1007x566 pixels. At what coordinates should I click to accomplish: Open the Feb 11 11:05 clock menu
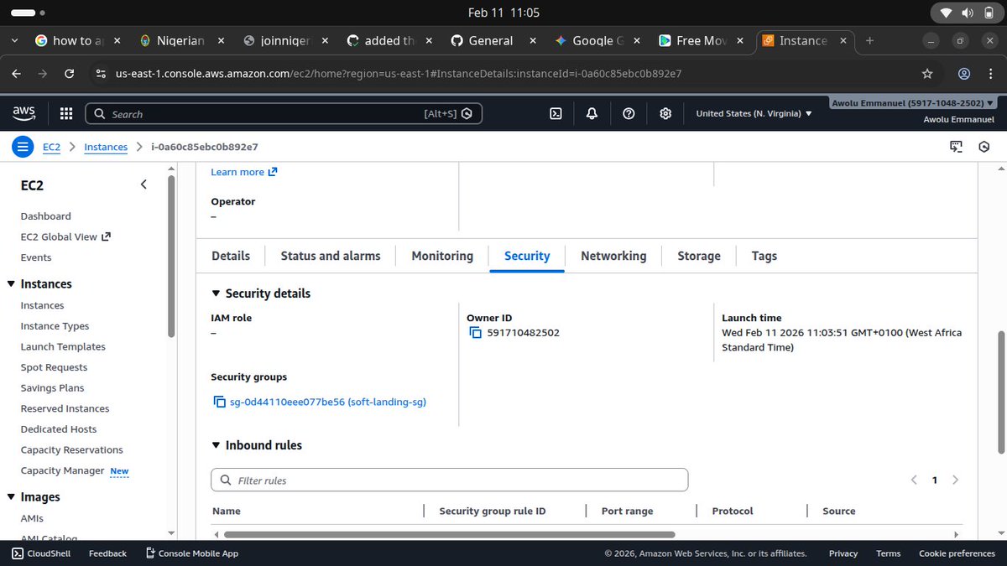[503, 13]
